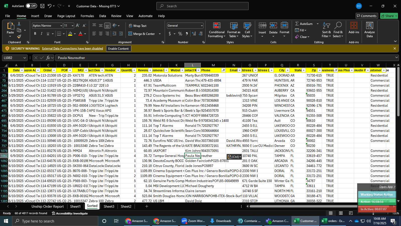Click the AutoSum button

coord(304,24)
